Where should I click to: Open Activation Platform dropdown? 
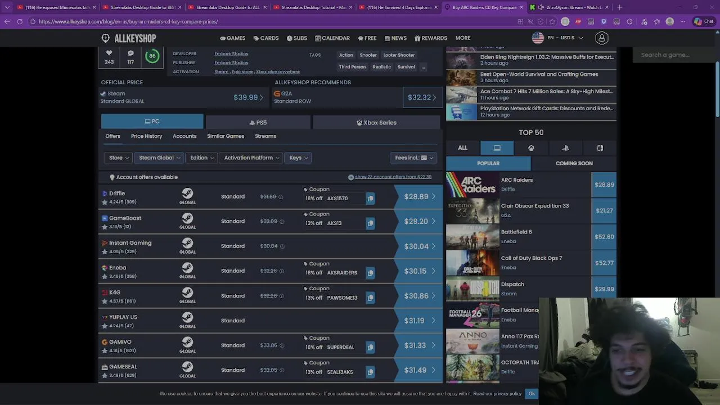[251, 158]
